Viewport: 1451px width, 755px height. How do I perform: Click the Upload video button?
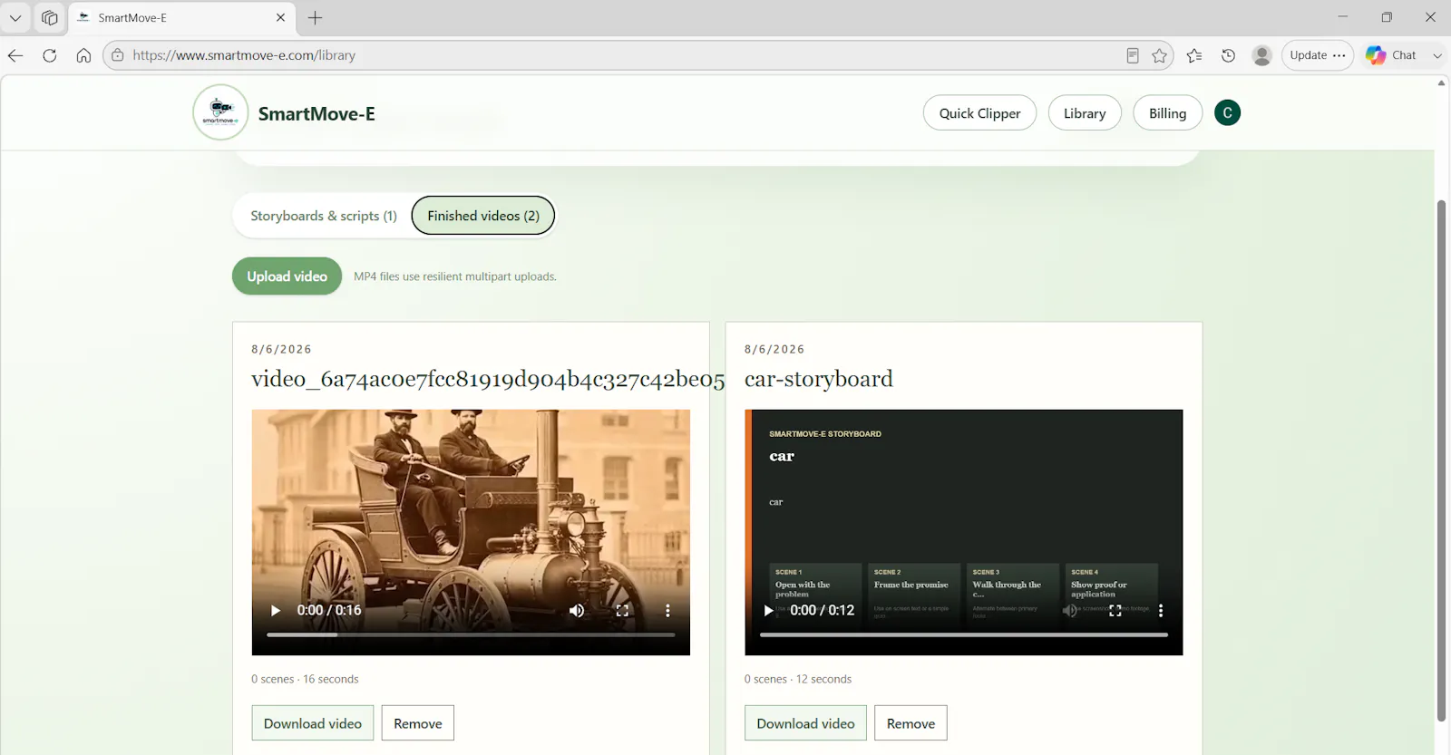(x=287, y=276)
